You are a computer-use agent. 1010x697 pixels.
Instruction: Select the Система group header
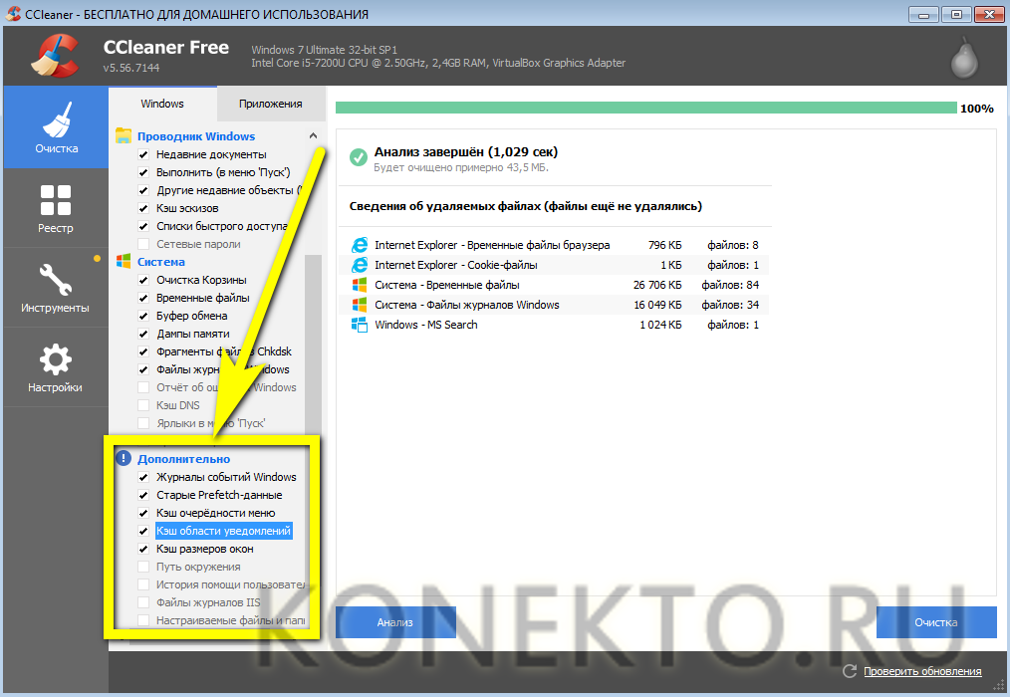[160, 262]
